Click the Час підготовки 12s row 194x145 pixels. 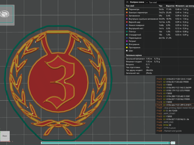137,67
